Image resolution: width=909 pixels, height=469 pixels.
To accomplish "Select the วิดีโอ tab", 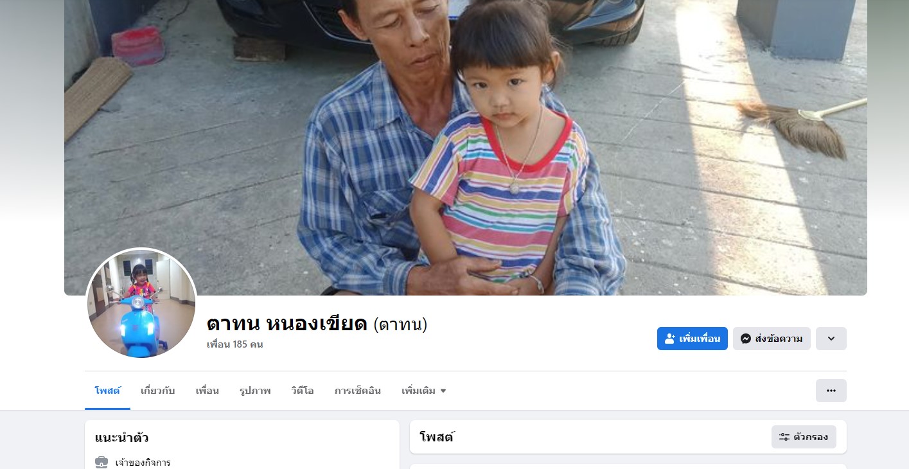I will (x=303, y=391).
